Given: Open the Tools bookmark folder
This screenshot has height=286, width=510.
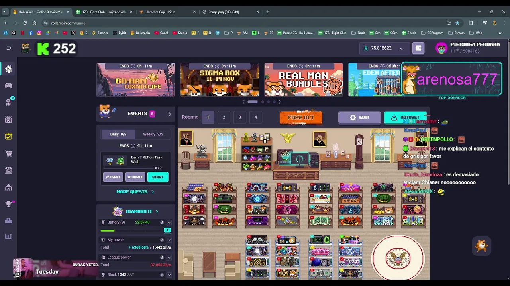Looking at the screenshot, I should click(x=358, y=33).
